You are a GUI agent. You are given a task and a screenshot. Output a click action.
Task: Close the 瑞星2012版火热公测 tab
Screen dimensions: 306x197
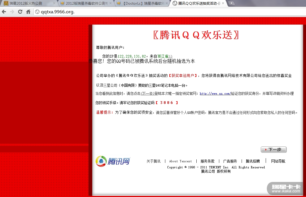coord(54,3)
